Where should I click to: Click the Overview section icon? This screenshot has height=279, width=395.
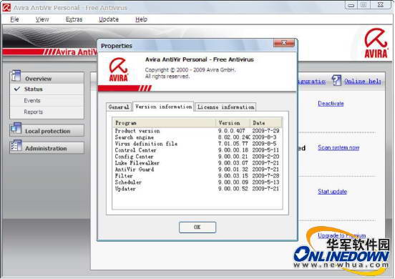(x=16, y=76)
